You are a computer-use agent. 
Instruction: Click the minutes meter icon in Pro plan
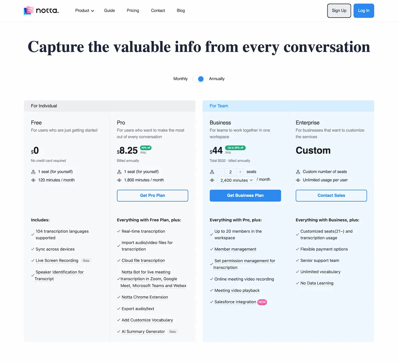[119, 180]
